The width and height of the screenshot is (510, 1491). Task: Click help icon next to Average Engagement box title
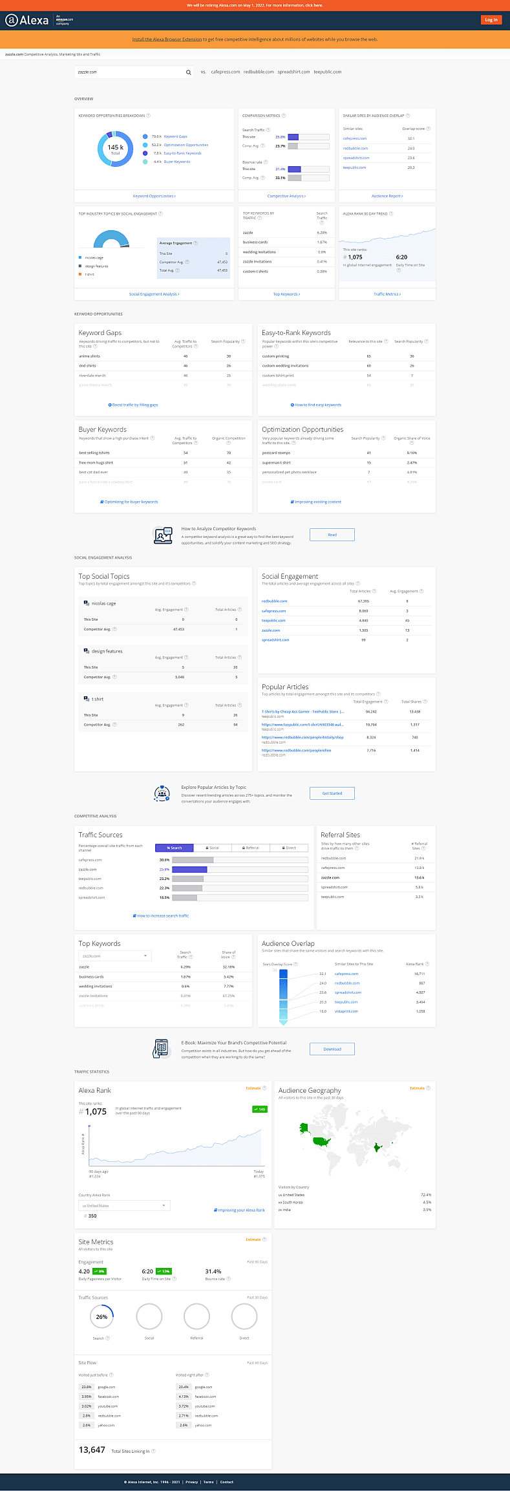click(195, 243)
